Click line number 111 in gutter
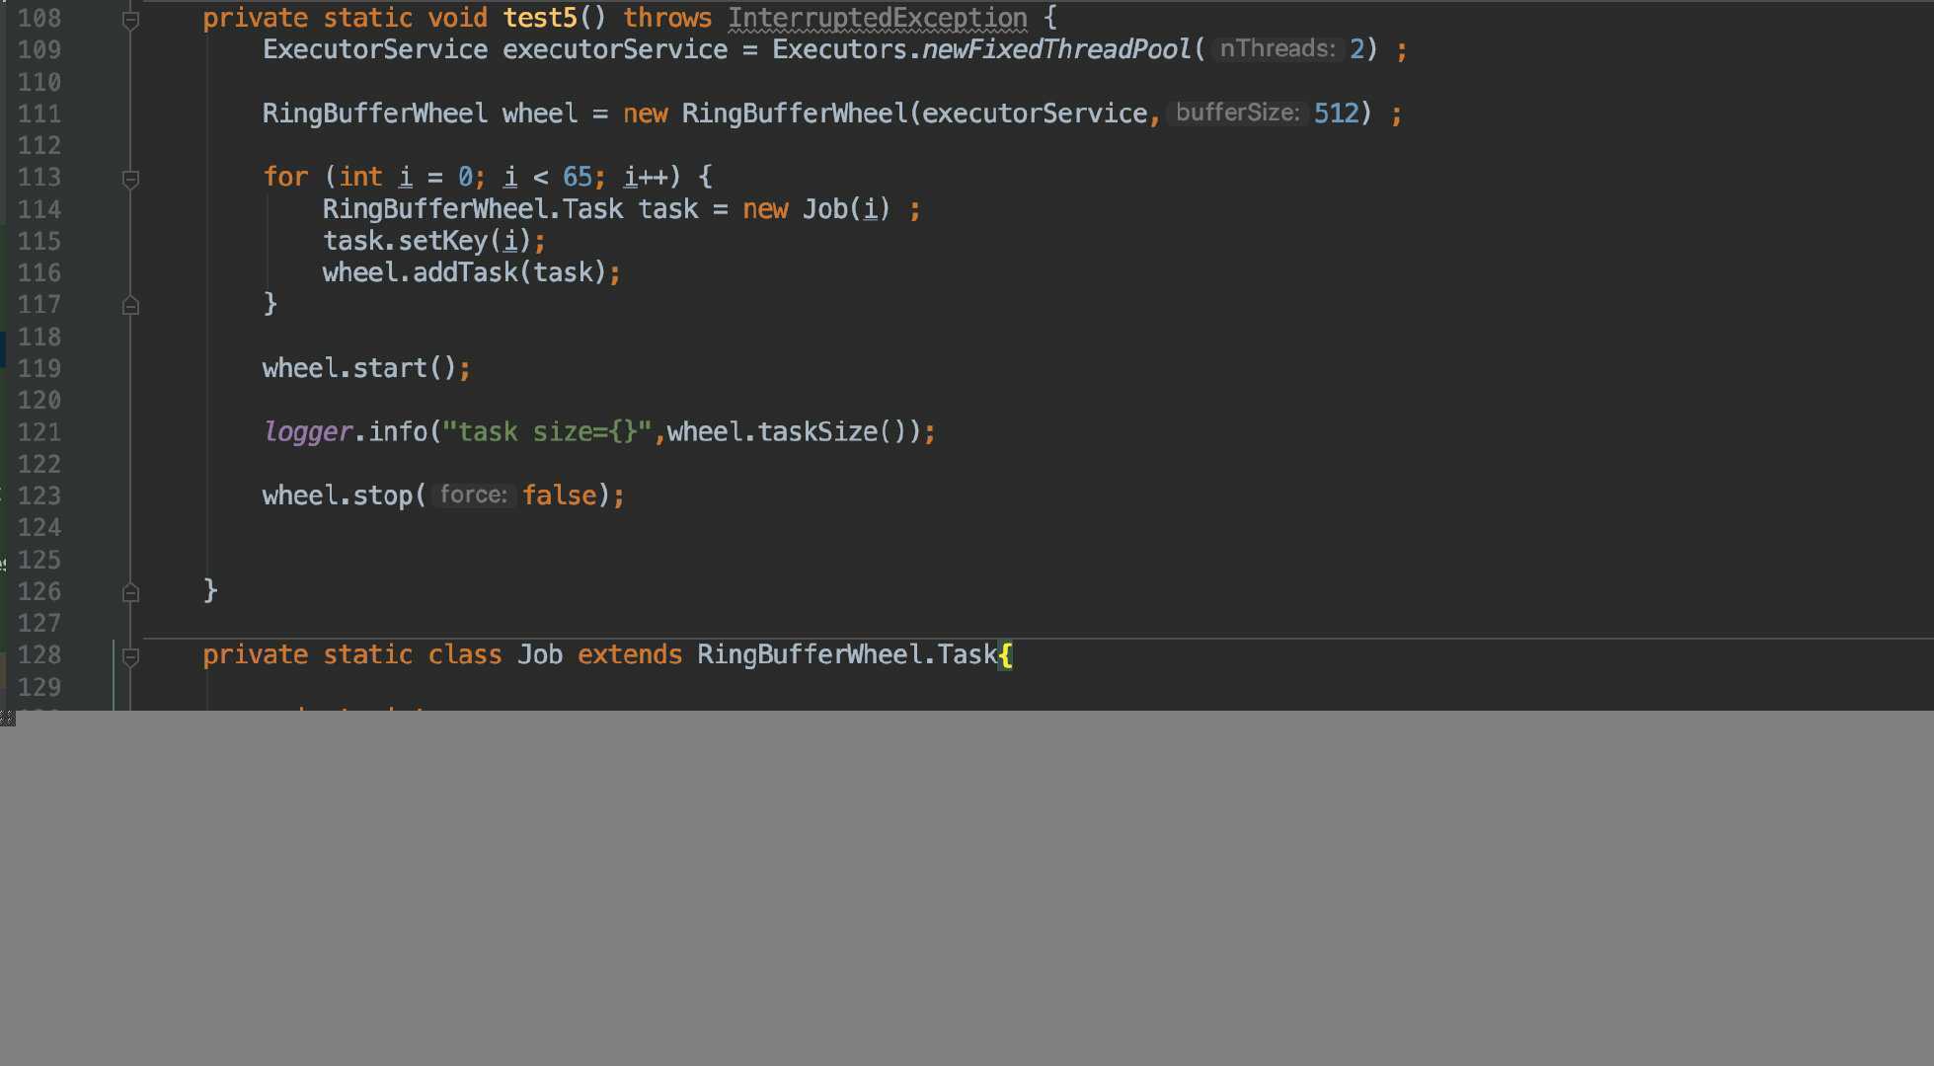The image size is (1934, 1066). coord(39,114)
